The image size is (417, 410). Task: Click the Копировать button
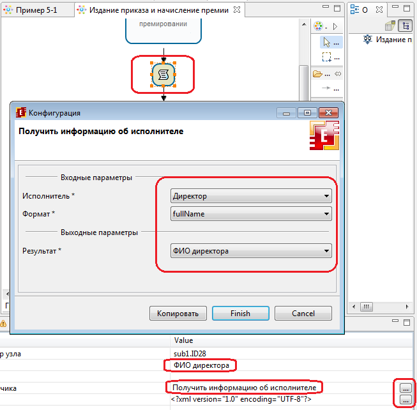tap(178, 314)
